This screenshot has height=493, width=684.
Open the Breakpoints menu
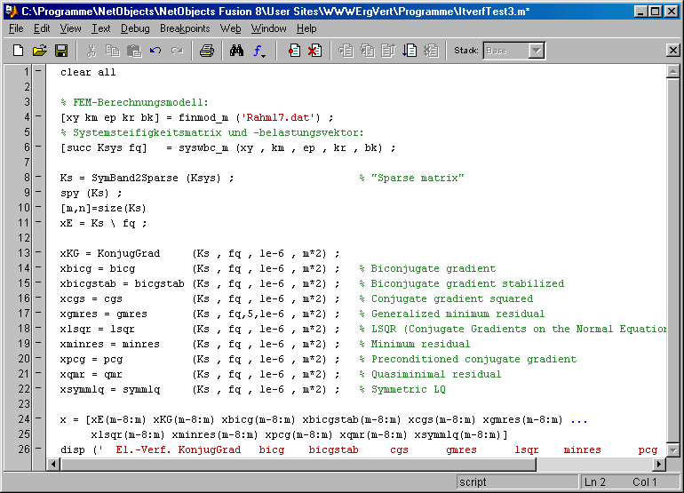185,28
